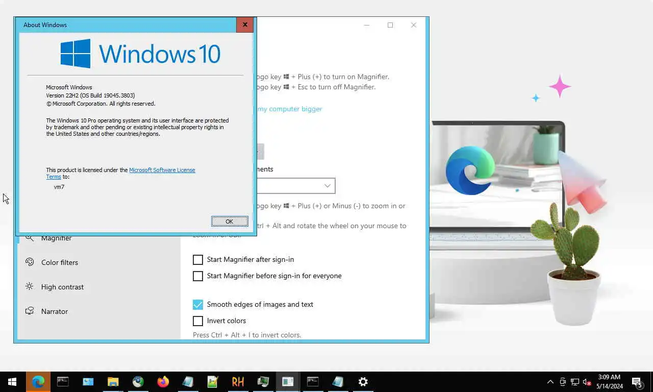Click OK in the About Windows dialog
Viewport: 653px width, 392px height.
click(230, 221)
